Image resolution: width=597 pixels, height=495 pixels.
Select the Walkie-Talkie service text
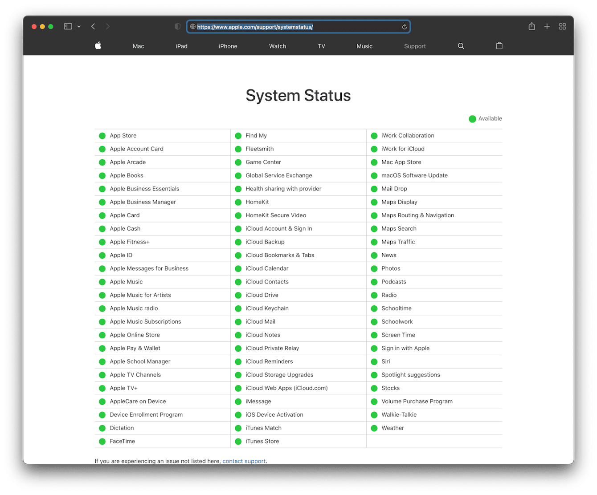399,414
